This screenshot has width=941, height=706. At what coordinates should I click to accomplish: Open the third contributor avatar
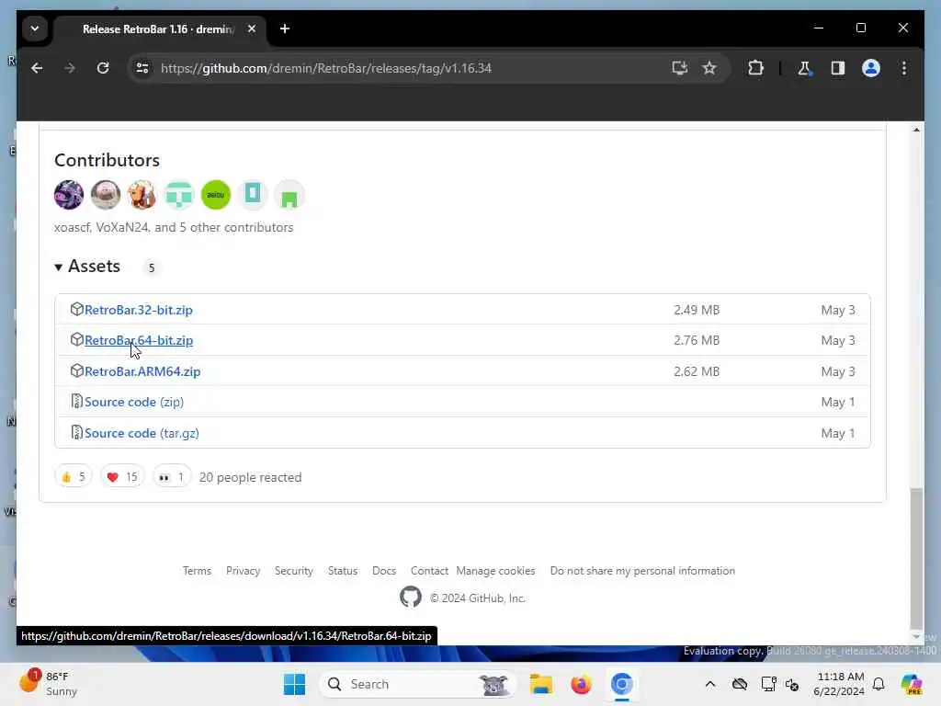142,195
